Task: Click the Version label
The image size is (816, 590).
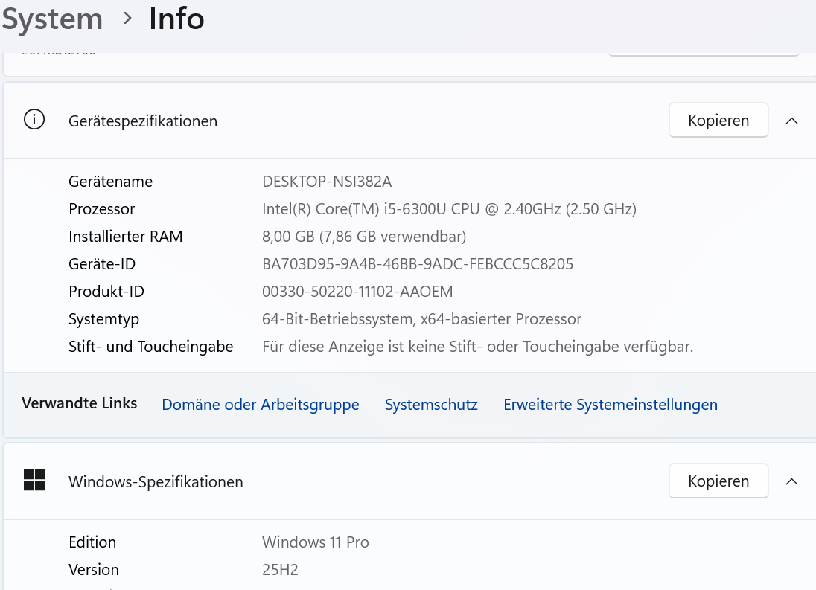Action: [x=94, y=570]
